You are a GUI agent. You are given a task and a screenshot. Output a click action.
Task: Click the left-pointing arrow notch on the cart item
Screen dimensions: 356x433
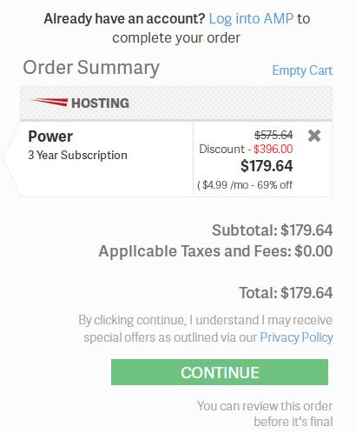11,158
